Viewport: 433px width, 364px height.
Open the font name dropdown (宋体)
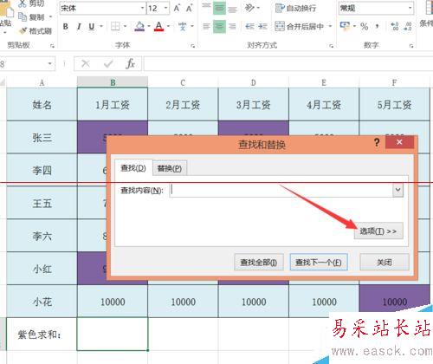coord(143,8)
